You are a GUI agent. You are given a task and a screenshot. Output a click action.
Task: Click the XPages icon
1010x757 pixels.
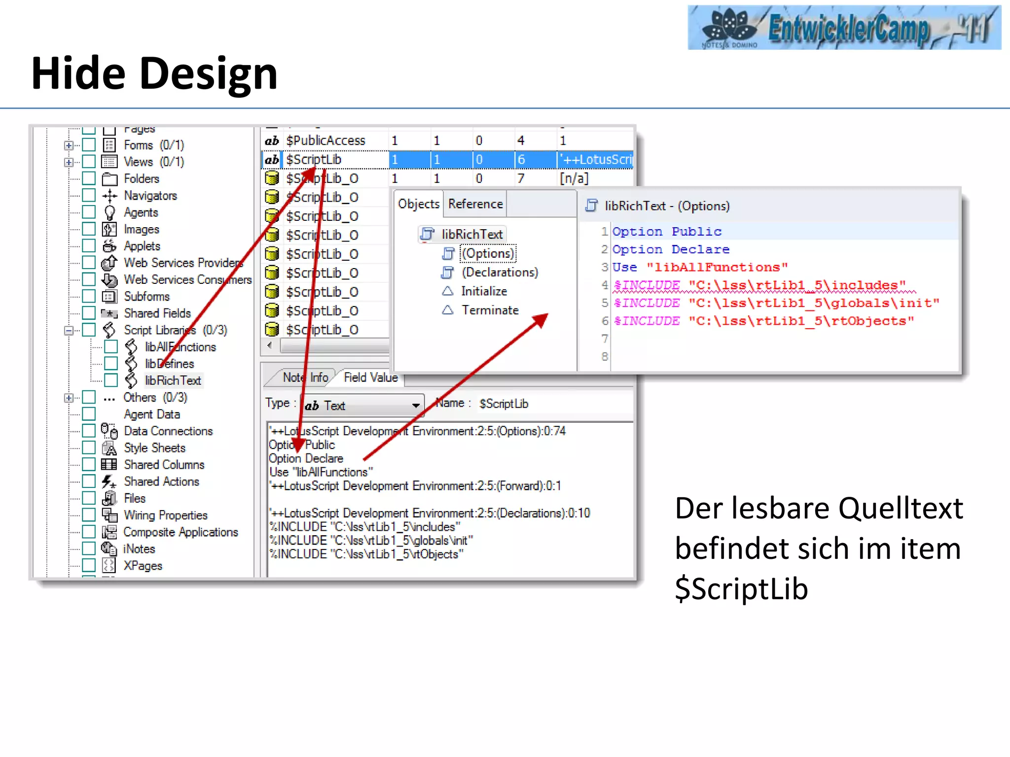109,565
